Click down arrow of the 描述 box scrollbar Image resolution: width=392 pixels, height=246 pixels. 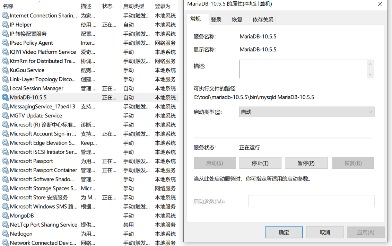click(370, 74)
